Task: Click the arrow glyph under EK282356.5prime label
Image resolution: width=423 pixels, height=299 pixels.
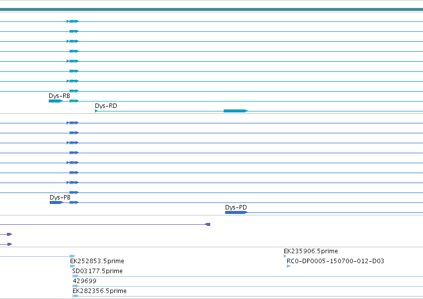Action: coord(76,296)
